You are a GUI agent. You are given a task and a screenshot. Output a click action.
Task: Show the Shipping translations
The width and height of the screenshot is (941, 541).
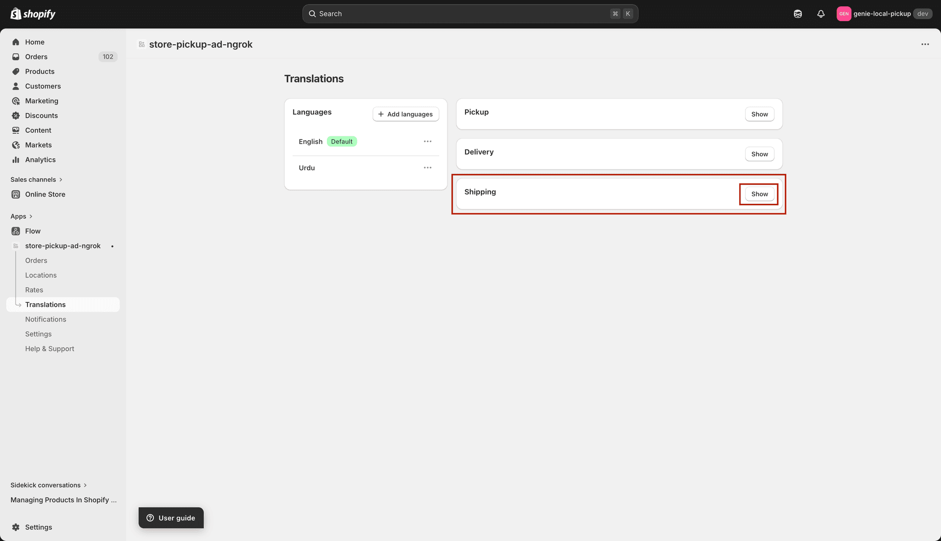pyautogui.click(x=759, y=194)
